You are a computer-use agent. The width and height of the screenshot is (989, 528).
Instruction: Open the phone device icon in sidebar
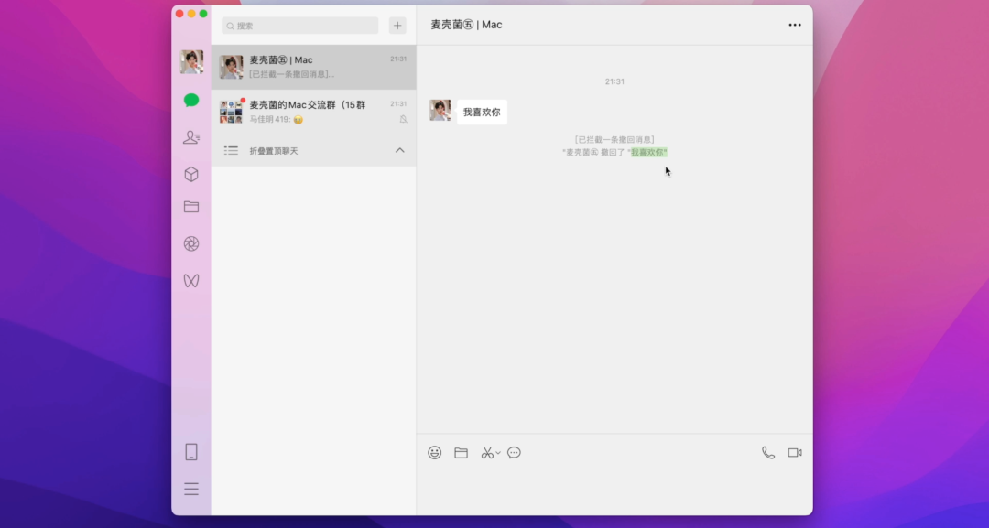pyautogui.click(x=191, y=452)
